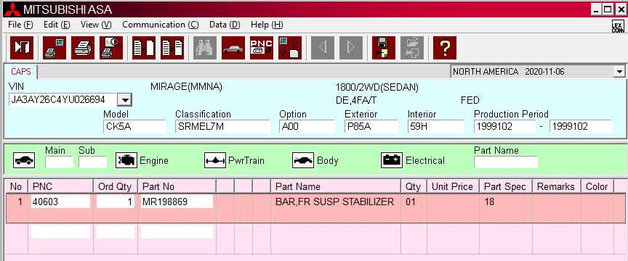Click the exit door toolbar icon
The image size is (628, 261).
click(22, 48)
